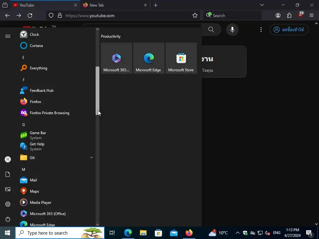Jump to letter G section header
Screen dimensions: 319x239
pos(23,125)
